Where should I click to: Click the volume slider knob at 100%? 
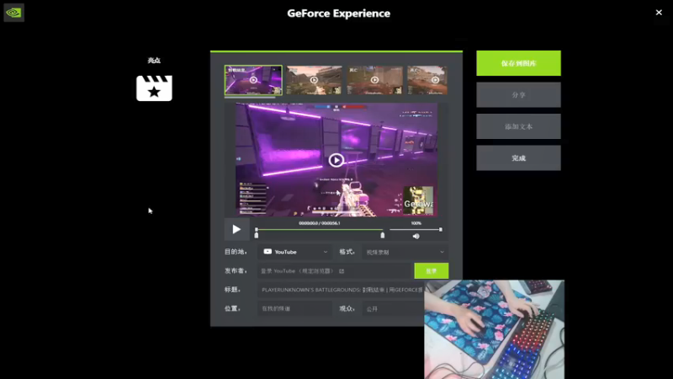tap(440, 229)
